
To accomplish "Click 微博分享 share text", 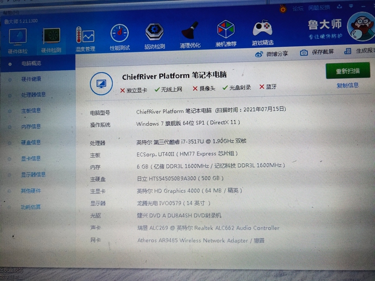I will tap(277, 54).
